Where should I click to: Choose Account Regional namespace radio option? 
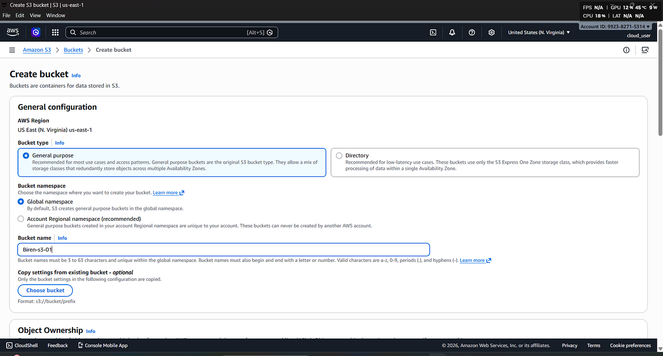click(x=21, y=219)
